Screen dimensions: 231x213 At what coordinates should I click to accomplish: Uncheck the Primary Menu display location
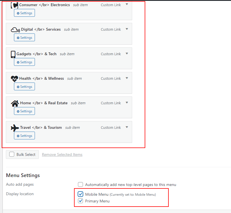pyautogui.click(x=80, y=201)
